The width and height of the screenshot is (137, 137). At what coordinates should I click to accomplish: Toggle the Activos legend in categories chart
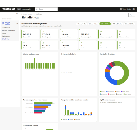[x=71, y=119]
